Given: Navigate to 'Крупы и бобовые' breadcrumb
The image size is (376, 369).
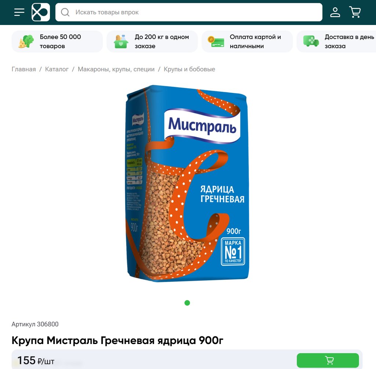Looking at the screenshot, I should click(x=189, y=69).
